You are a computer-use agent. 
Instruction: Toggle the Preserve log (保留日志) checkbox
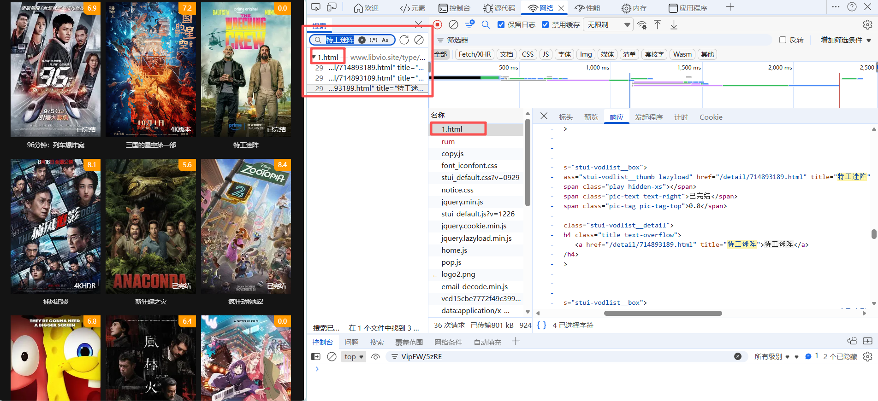[x=501, y=25]
